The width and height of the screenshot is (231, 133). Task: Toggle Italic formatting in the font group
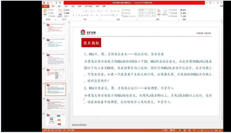[76, 15]
